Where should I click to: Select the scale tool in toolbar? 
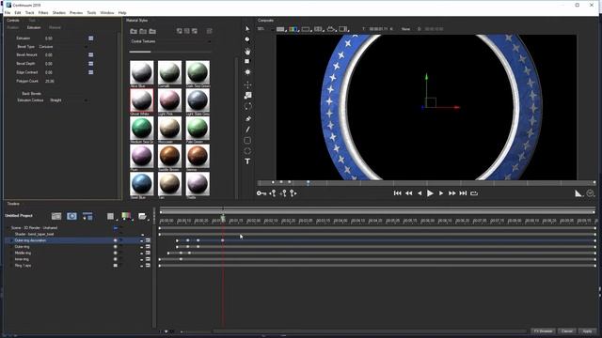tap(247, 96)
